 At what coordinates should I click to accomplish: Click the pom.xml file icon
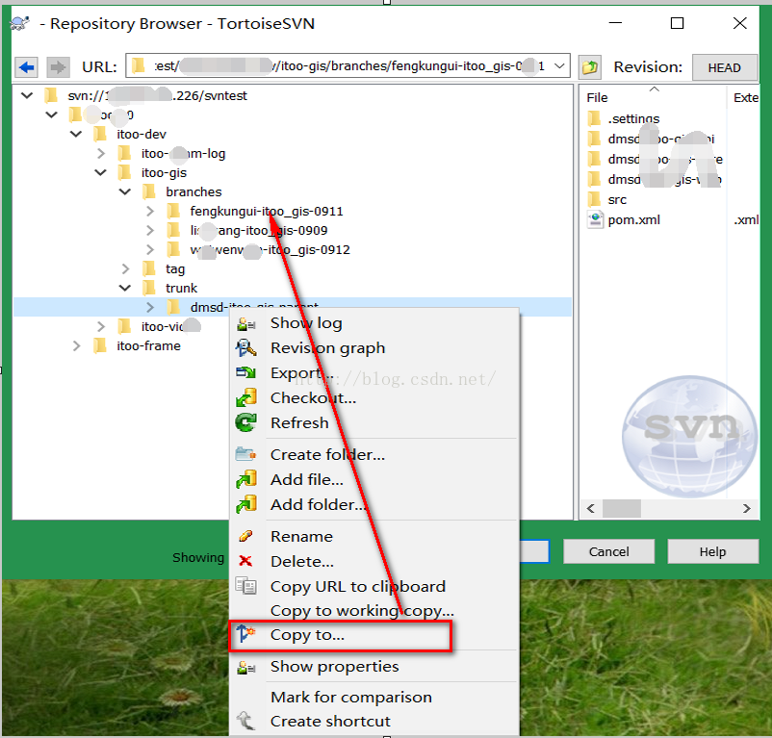coord(595,220)
